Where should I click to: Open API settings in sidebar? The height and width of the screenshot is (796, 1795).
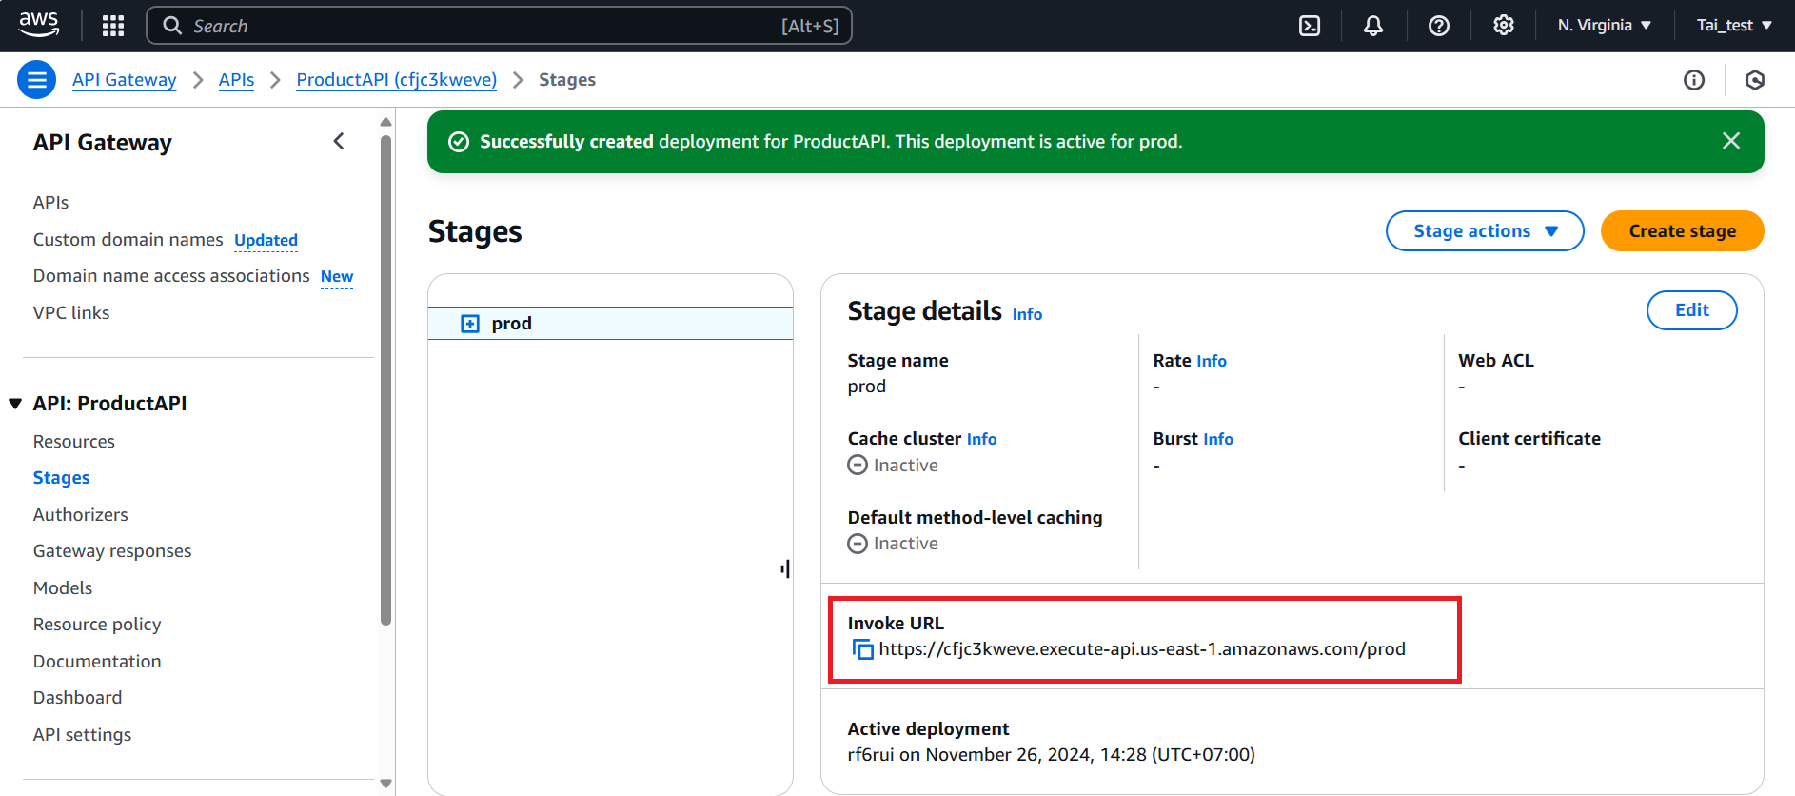83,735
